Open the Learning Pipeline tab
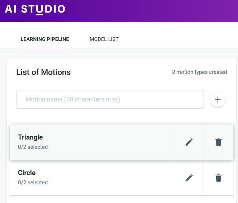238x203 pixels. coord(45,39)
